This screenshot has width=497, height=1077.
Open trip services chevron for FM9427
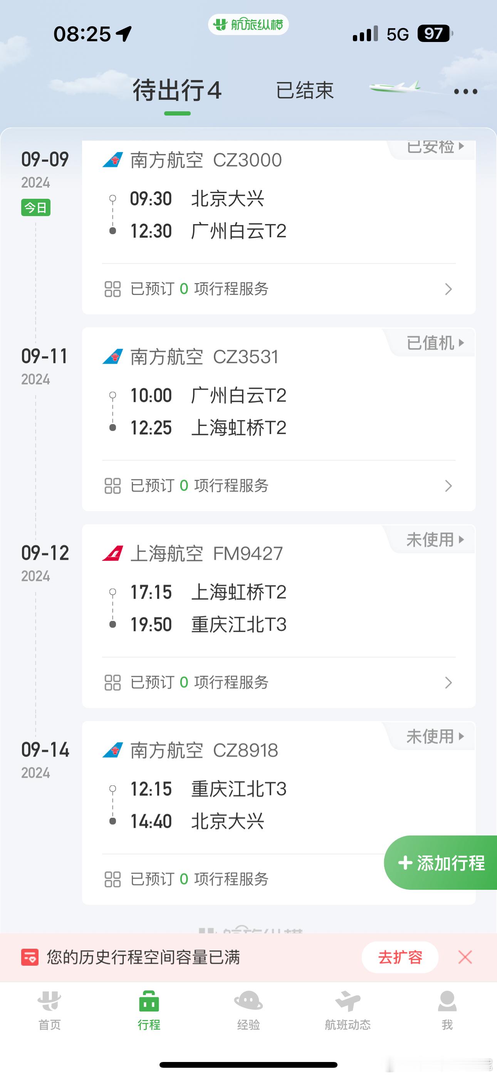(x=448, y=682)
